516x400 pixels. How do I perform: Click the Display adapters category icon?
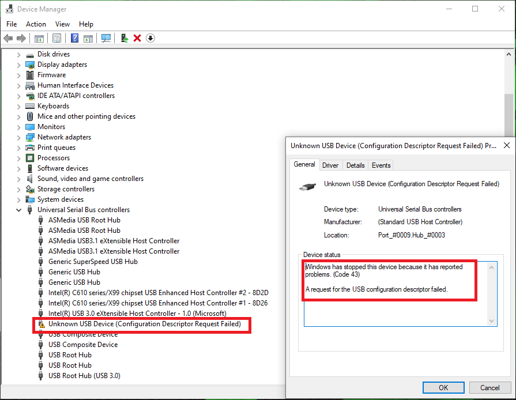(30, 65)
